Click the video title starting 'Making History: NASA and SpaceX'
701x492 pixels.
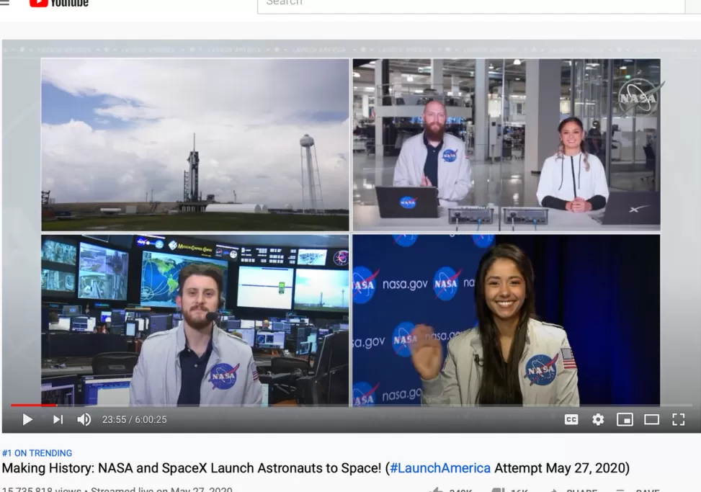pos(316,468)
